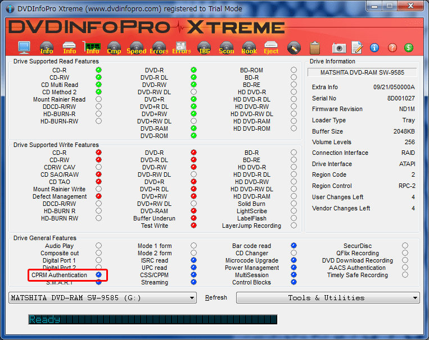Click the AACS Authentication indicator

(x=405, y=268)
